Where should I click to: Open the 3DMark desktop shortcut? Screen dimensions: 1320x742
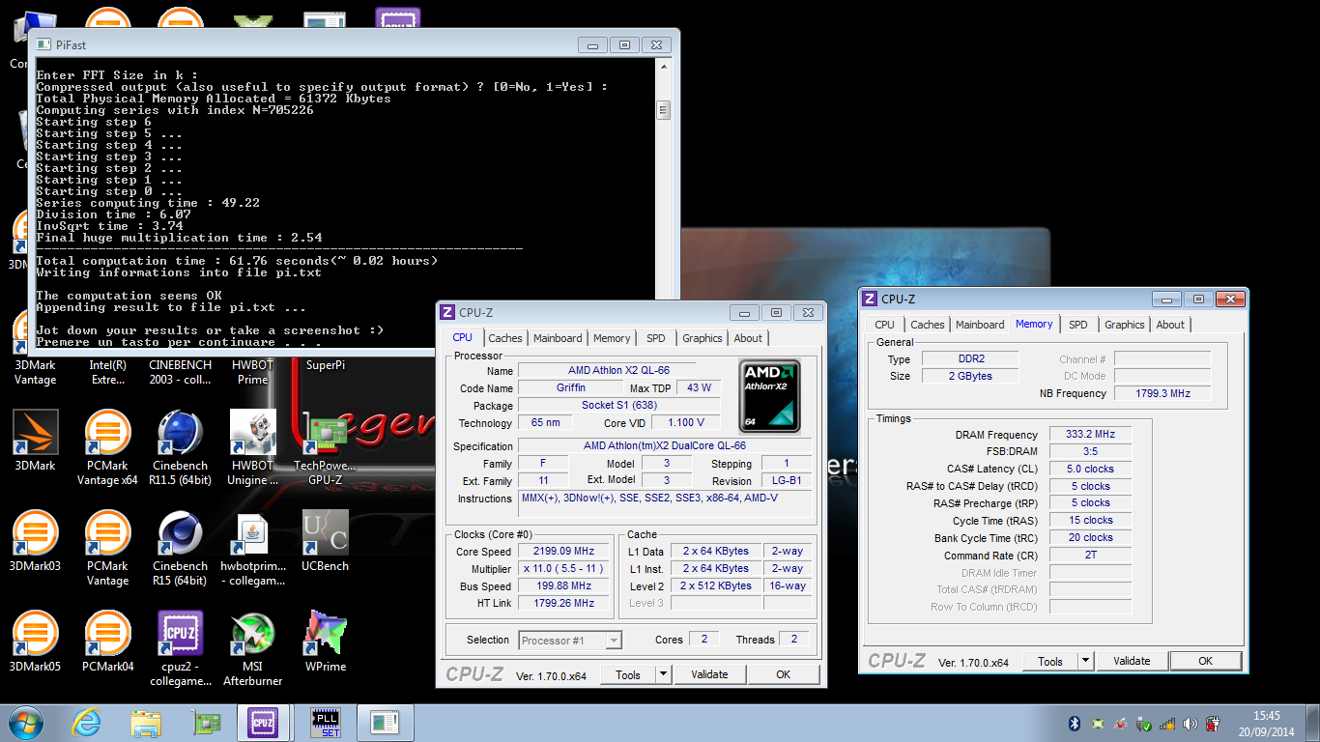point(36,441)
